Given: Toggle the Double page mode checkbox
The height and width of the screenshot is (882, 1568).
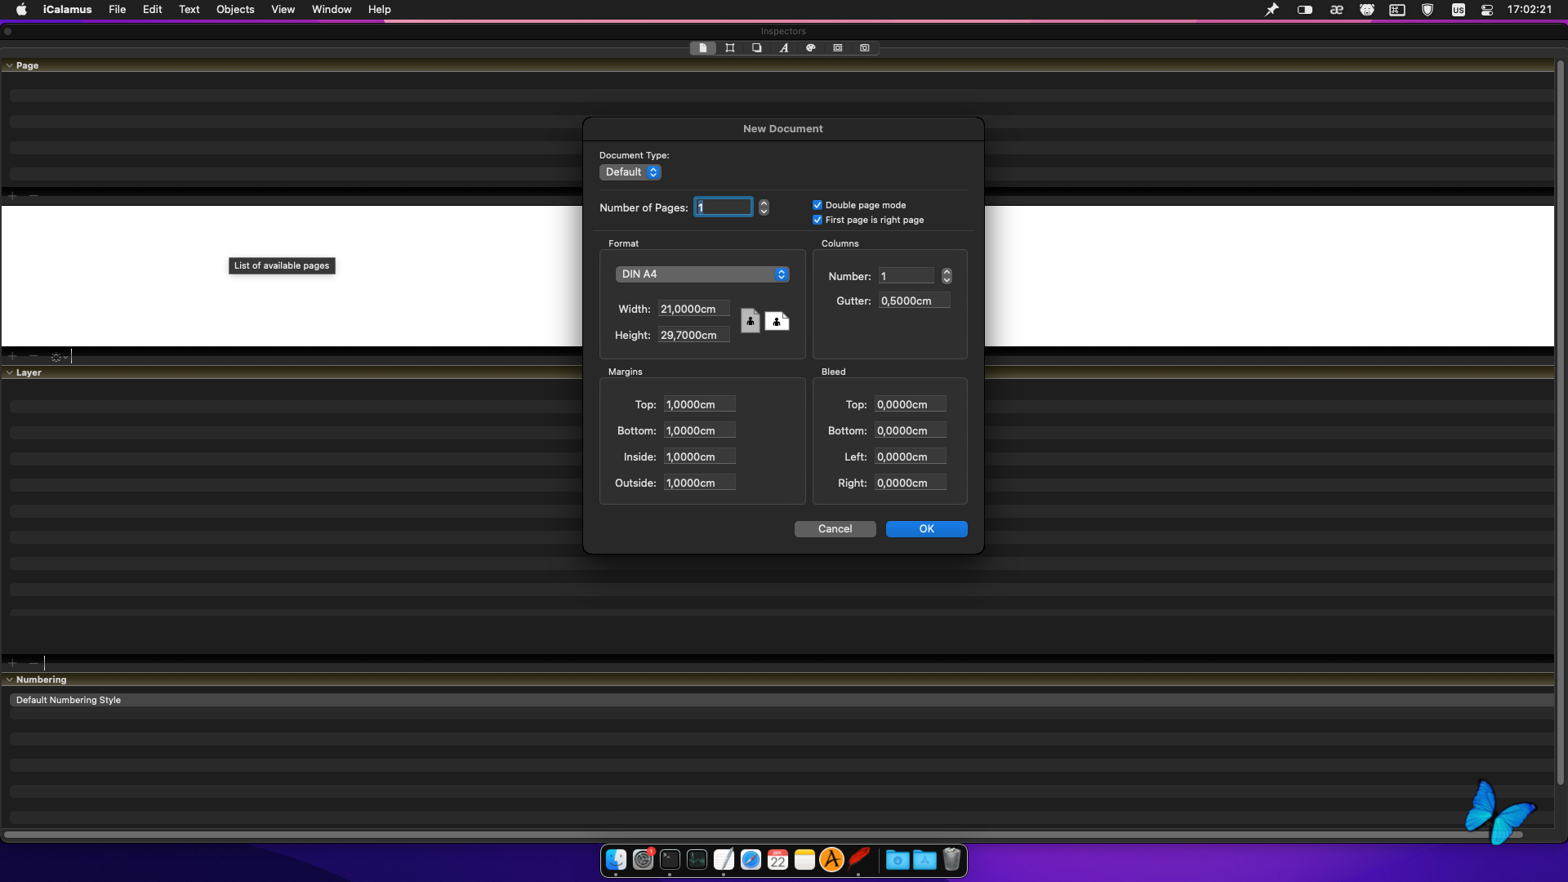Looking at the screenshot, I should coord(817,205).
